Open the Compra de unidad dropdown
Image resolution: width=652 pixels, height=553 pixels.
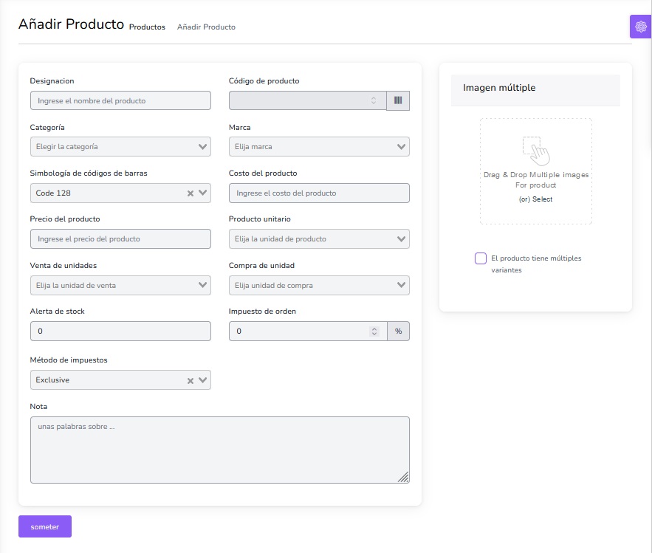click(319, 285)
